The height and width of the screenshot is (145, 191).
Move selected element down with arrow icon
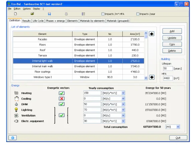tap(152, 77)
